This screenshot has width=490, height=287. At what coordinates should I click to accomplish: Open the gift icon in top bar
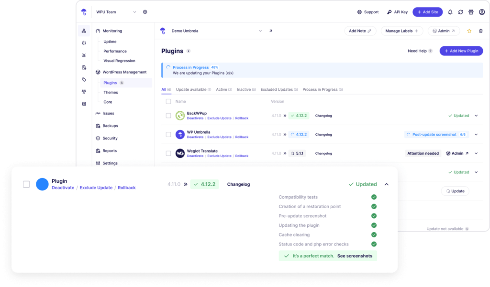click(471, 12)
